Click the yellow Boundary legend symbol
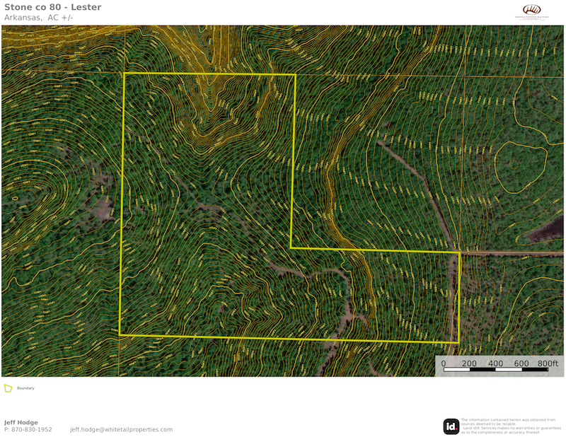The height and width of the screenshot is (437, 566). tap(8, 388)
